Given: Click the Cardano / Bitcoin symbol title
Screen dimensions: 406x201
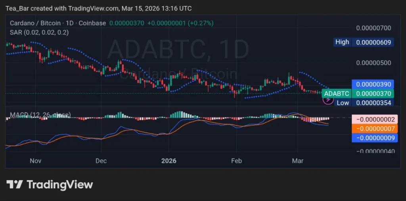Looking at the screenshot, I should [36, 23].
